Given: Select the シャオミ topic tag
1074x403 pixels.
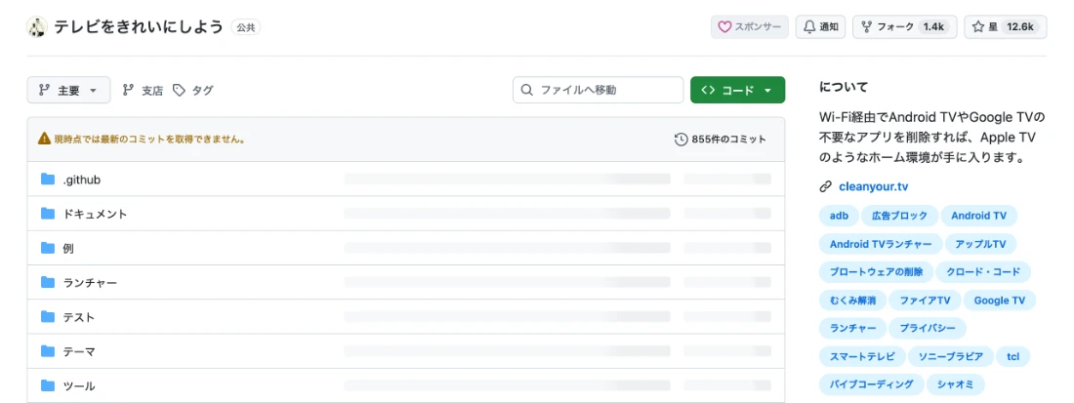Looking at the screenshot, I should 956,384.
